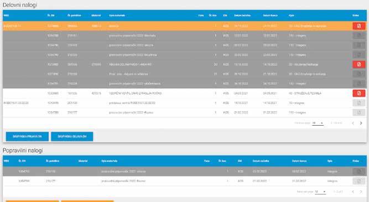This screenshot has width=369, height=202.
Task: Click the SKUPINSKA PRIJAVA DN button
Action: pos(27,137)
